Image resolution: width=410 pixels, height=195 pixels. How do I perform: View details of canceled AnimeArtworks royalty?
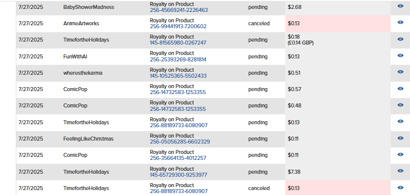click(400, 22)
